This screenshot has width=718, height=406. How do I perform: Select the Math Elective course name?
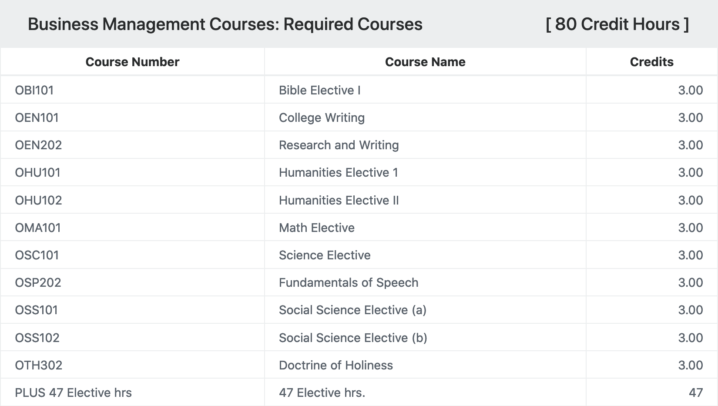[x=316, y=228]
